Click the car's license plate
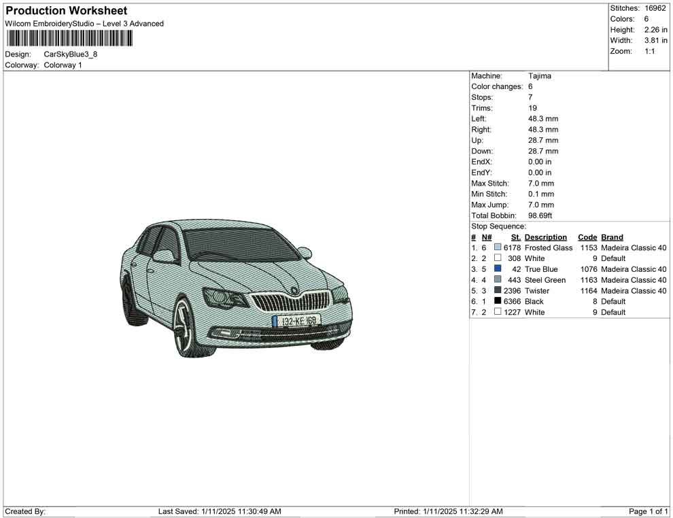The image size is (673, 518). (296, 320)
